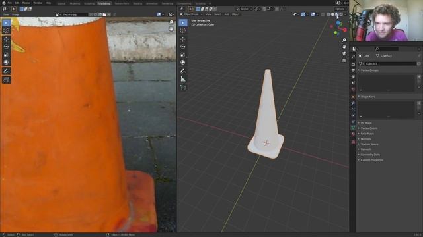Enable rendered viewport shading
Screen dimensions: 423x237
(x=341, y=14)
